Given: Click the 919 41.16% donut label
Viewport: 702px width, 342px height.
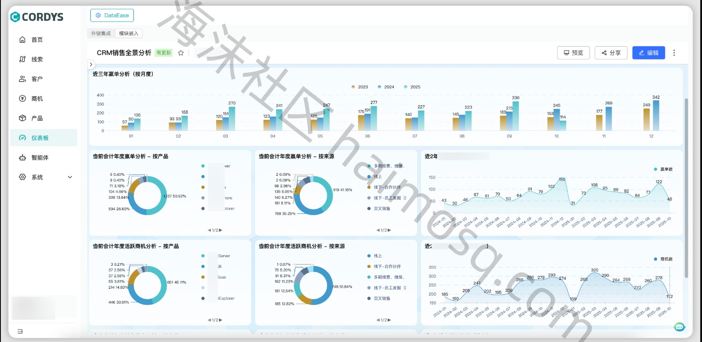Looking at the screenshot, I should pos(343,190).
